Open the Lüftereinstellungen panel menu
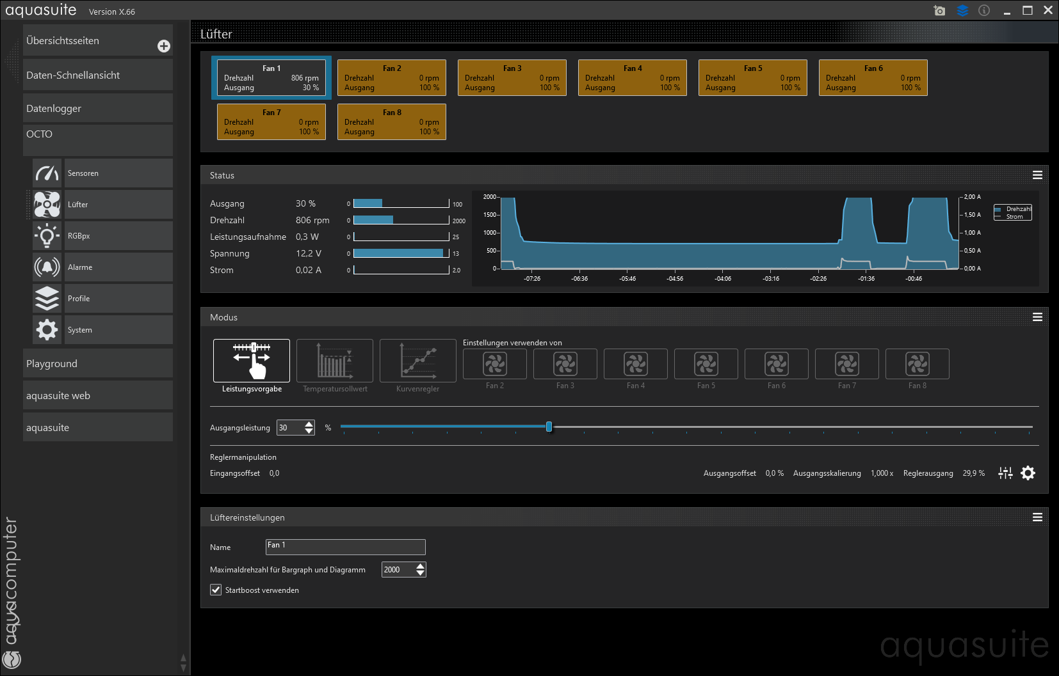 pyautogui.click(x=1037, y=517)
